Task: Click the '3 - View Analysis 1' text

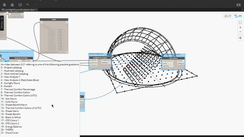Action: click(10, 77)
